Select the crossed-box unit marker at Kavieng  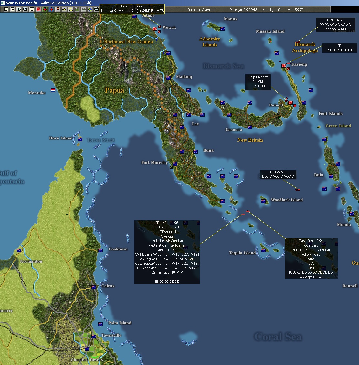point(288,69)
